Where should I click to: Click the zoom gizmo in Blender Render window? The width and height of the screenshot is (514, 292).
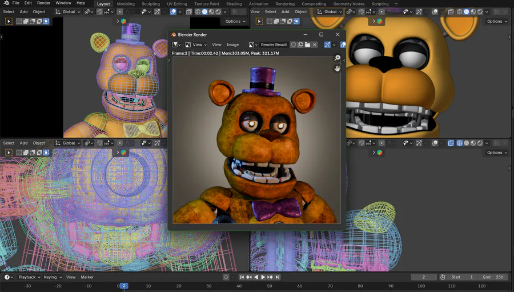[337, 58]
